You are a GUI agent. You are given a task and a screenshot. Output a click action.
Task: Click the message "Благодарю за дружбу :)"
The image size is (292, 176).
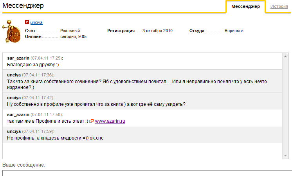click(33, 65)
